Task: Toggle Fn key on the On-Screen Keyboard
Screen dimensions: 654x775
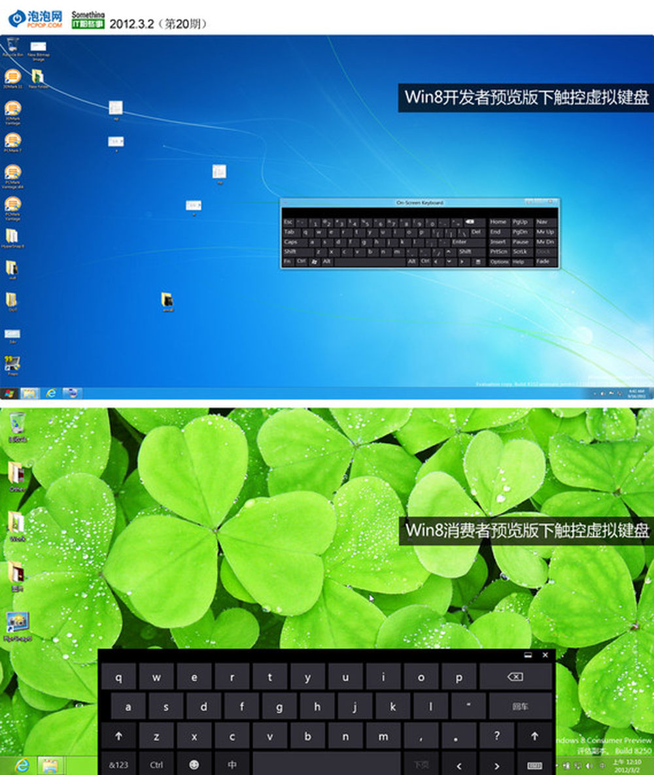Action: coord(288,261)
